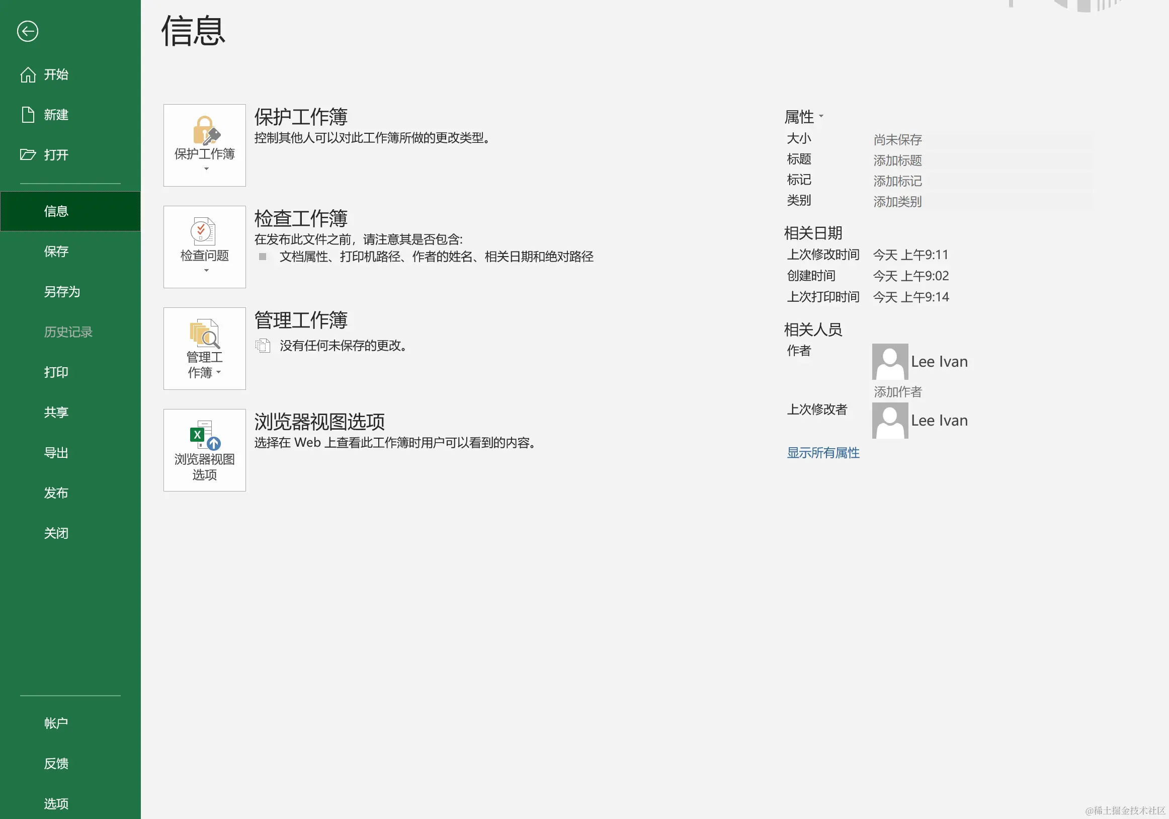
Task: Click the 显示所有属性 link
Action: tap(823, 453)
